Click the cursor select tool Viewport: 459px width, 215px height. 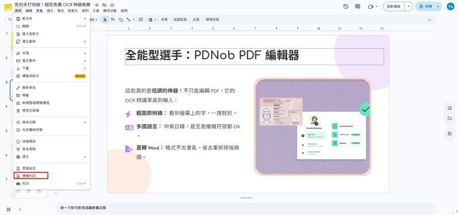click(105, 19)
